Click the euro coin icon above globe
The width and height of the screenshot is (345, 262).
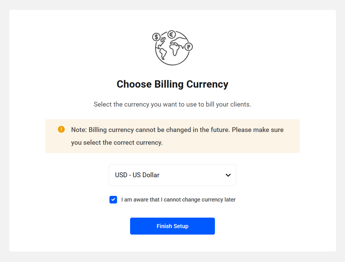click(171, 34)
